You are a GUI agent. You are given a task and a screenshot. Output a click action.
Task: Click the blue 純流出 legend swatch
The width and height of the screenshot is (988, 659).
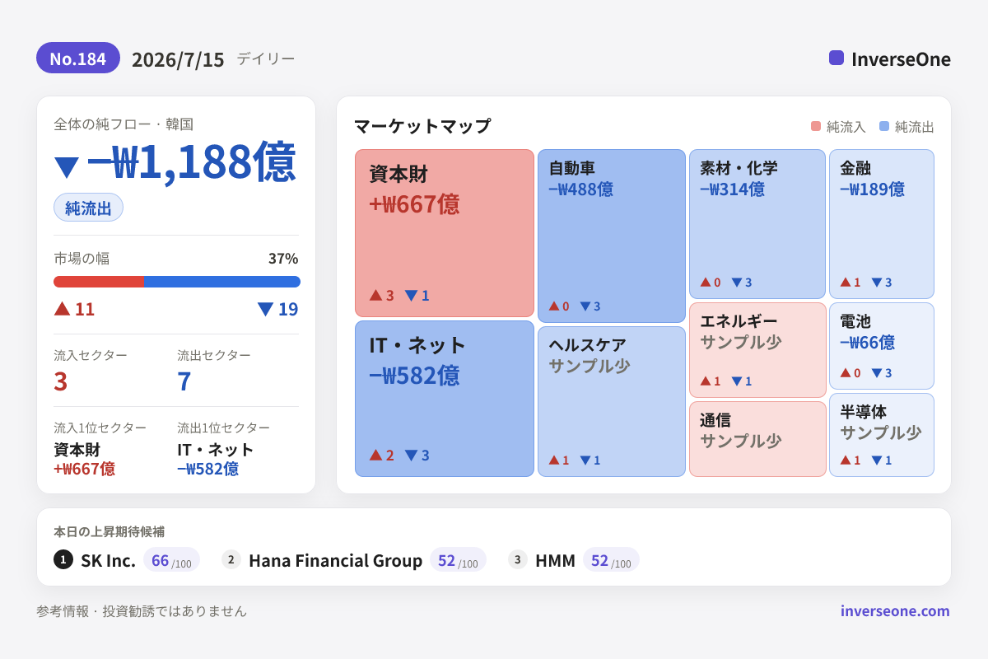point(884,126)
